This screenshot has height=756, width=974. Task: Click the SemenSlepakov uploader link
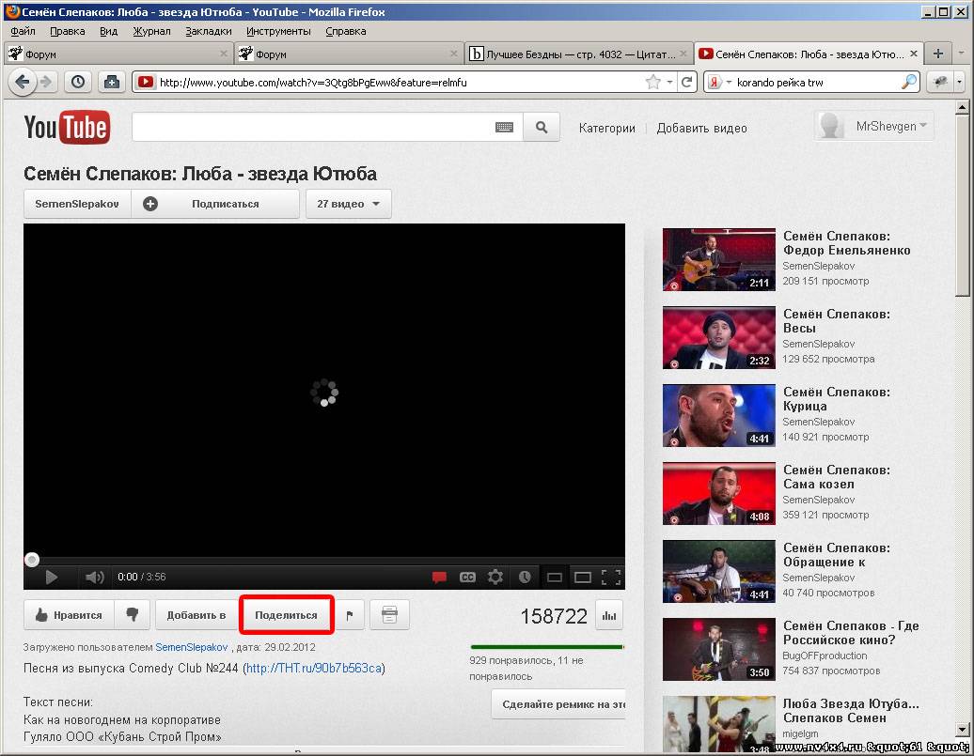(x=192, y=647)
